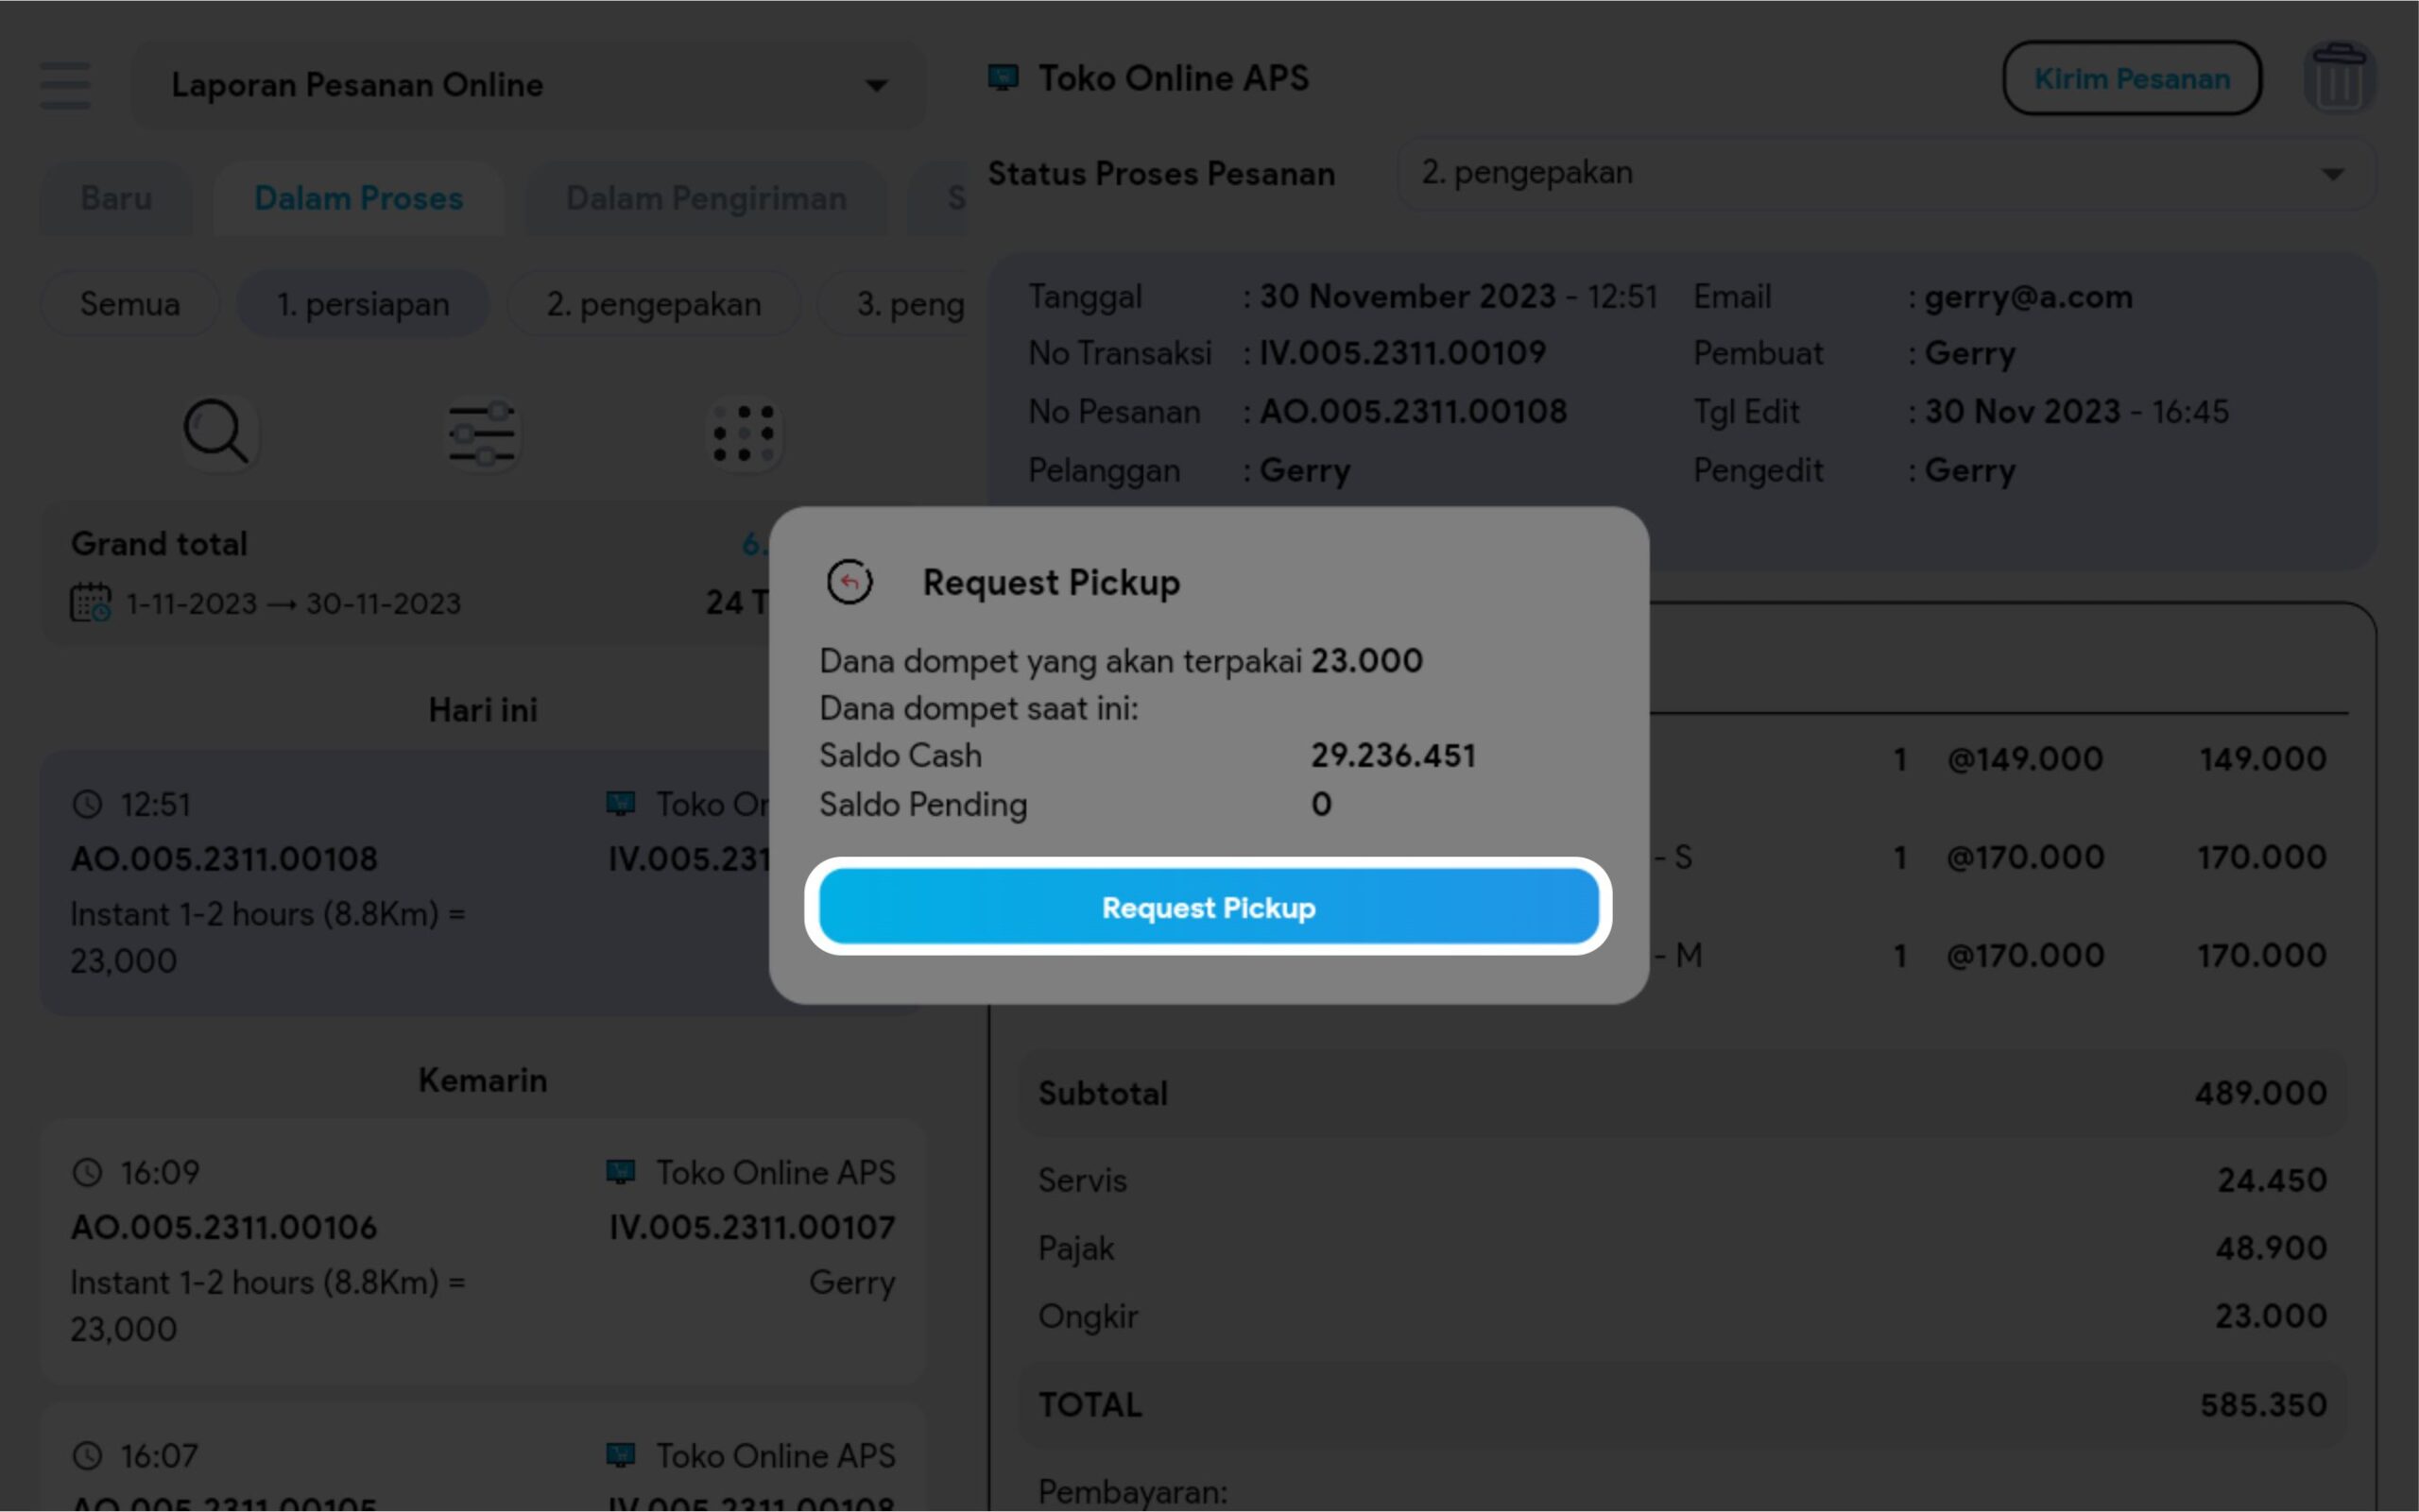The image size is (2419, 1512).
Task: Click the Kirim Pesanan button
Action: tap(2131, 78)
